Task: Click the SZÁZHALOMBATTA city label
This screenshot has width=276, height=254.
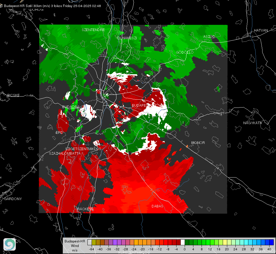Action: 65,153
